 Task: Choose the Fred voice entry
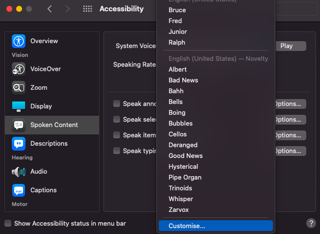tap(175, 21)
